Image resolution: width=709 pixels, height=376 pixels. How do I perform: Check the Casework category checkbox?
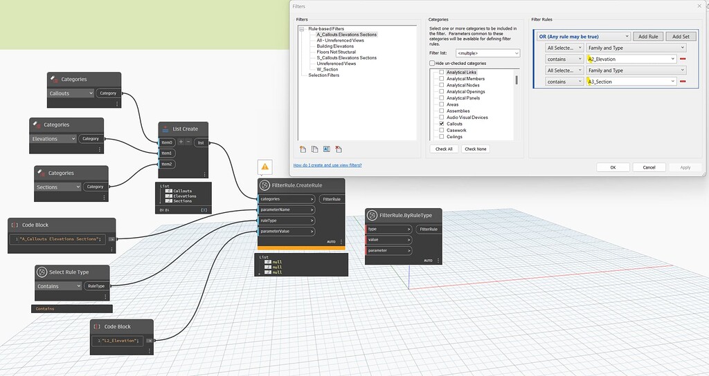(441, 130)
